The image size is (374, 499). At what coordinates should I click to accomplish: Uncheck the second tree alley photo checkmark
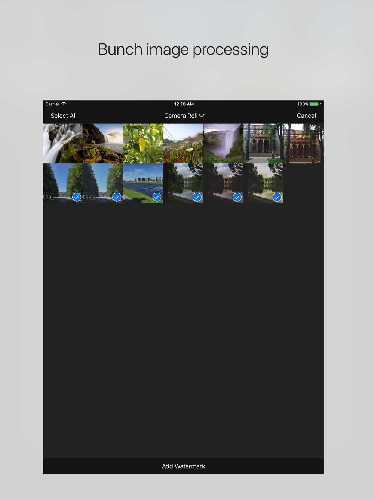click(x=117, y=197)
